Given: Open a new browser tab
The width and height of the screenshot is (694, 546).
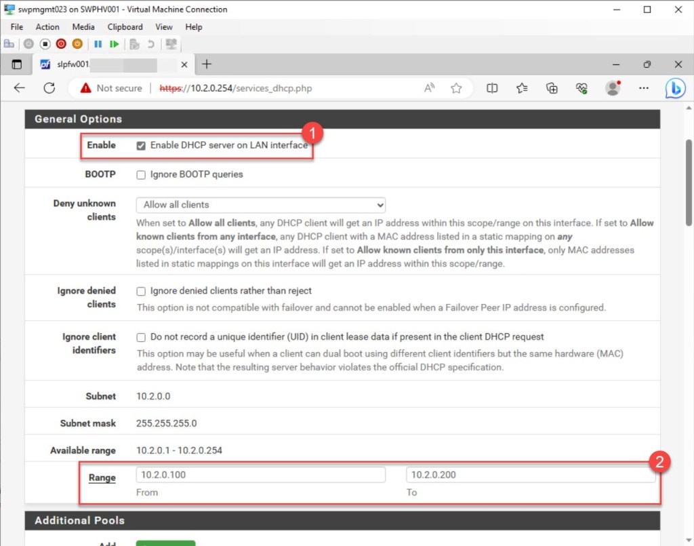Looking at the screenshot, I should (x=207, y=64).
